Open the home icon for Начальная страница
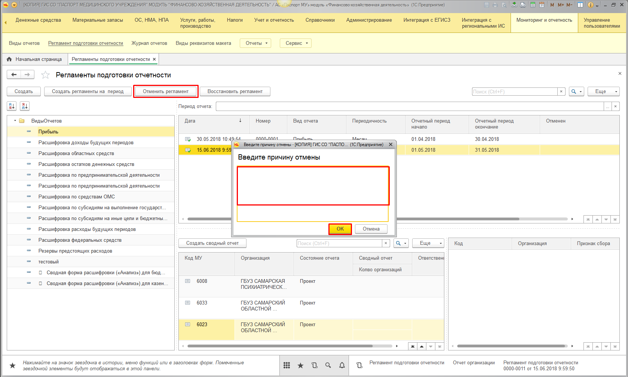Image resolution: width=628 pixels, height=377 pixels. click(x=9, y=59)
